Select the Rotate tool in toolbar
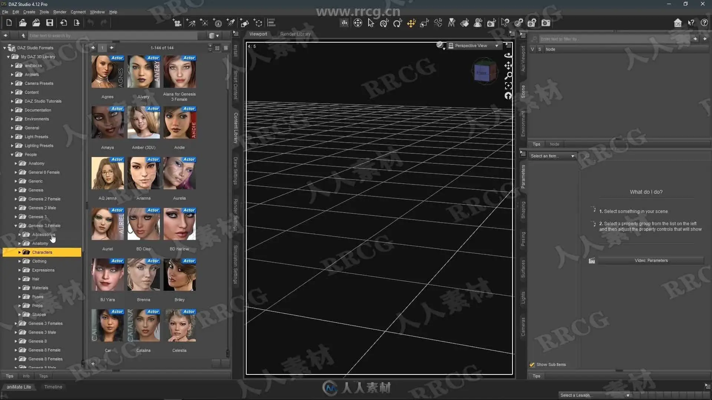 coord(398,23)
